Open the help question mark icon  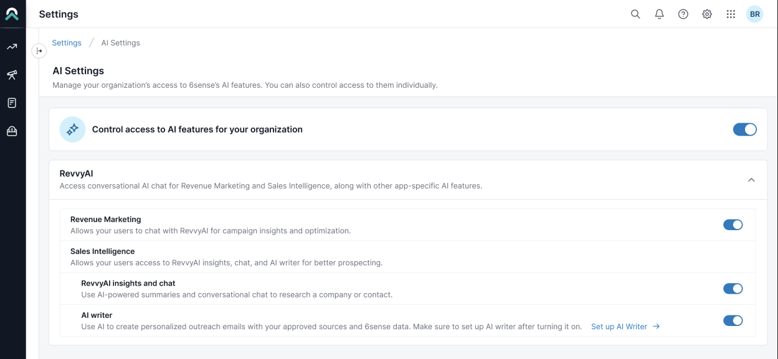coord(683,14)
